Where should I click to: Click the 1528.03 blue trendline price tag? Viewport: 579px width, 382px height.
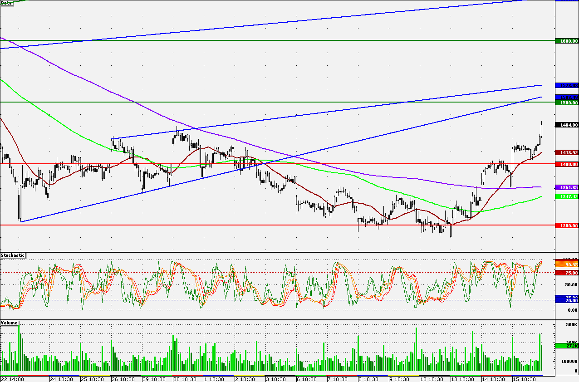(x=567, y=85)
